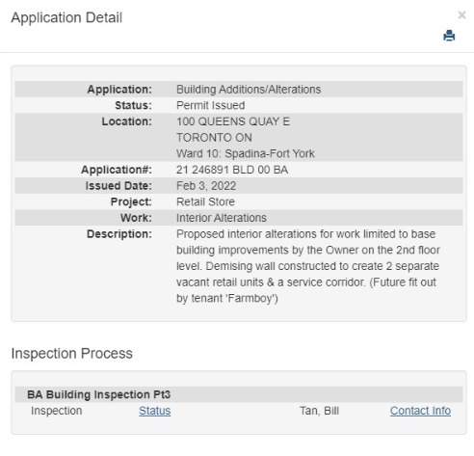The height and width of the screenshot is (456, 474).
Task: View Contact Info for inspector
Action: [420, 411]
